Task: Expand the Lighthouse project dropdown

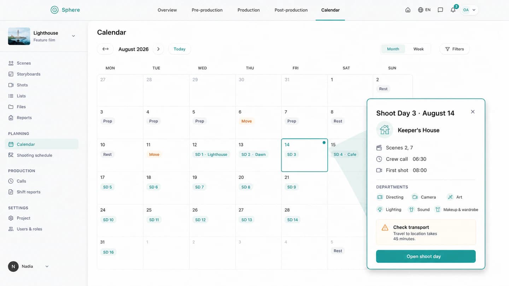Action: coord(74,36)
